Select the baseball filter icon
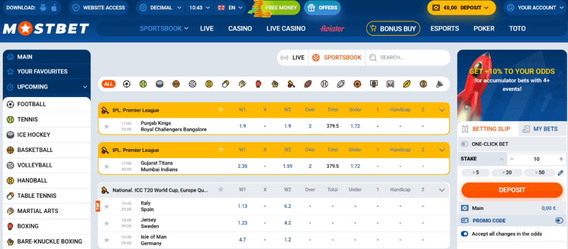Screen dimensions: 568x249 click(324, 84)
